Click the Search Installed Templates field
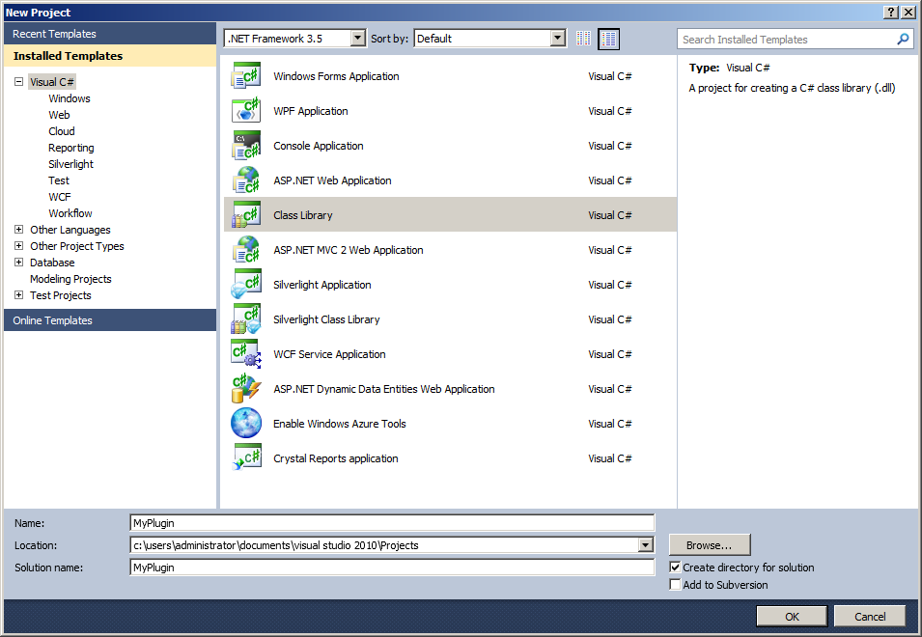The width and height of the screenshot is (922, 637). tap(788, 40)
